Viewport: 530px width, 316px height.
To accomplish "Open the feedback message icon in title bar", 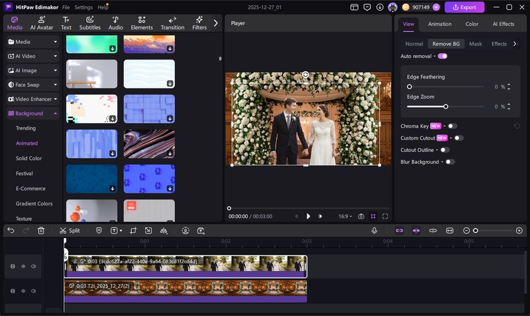I will point(367,7).
